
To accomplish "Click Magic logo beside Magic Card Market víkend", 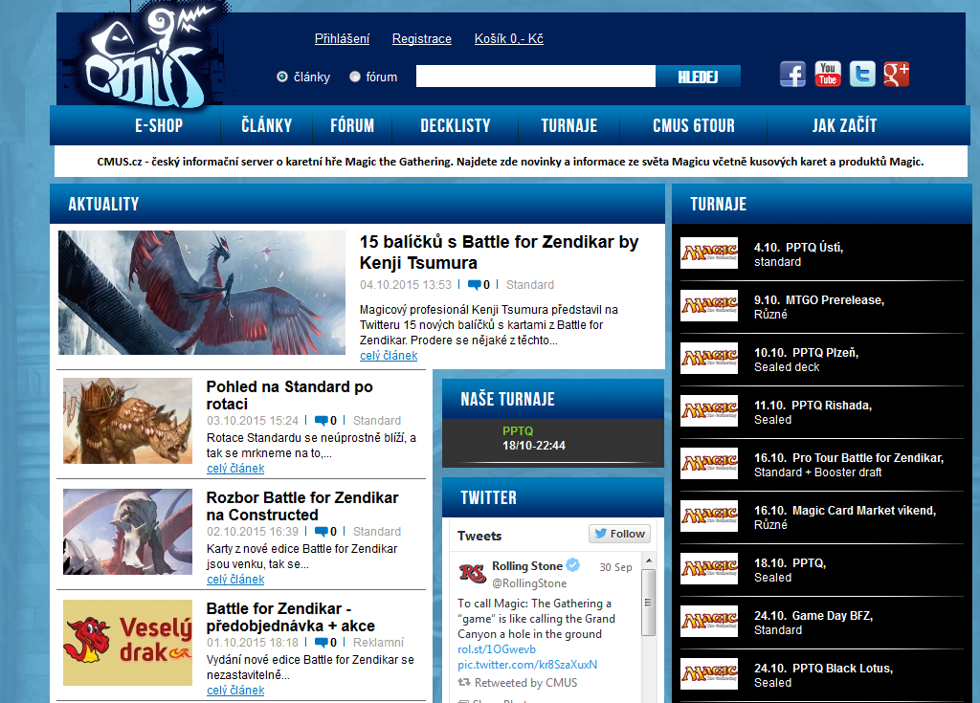I will pyautogui.click(x=709, y=516).
